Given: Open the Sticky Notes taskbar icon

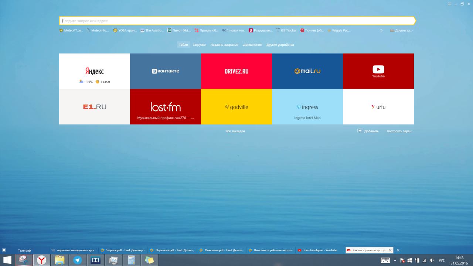Looking at the screenshot, I should 149,260.
